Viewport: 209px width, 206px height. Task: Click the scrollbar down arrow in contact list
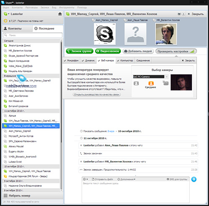point(61,190)
